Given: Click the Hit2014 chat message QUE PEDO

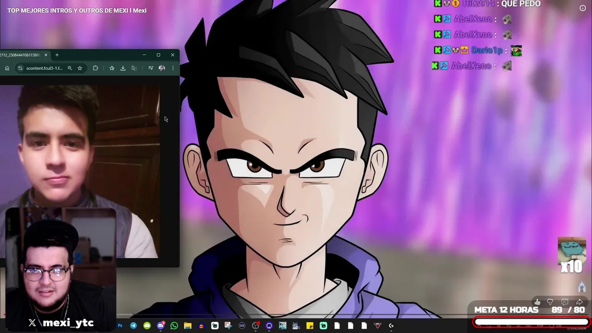Looking at the screenshot, I should pos(521,4).
